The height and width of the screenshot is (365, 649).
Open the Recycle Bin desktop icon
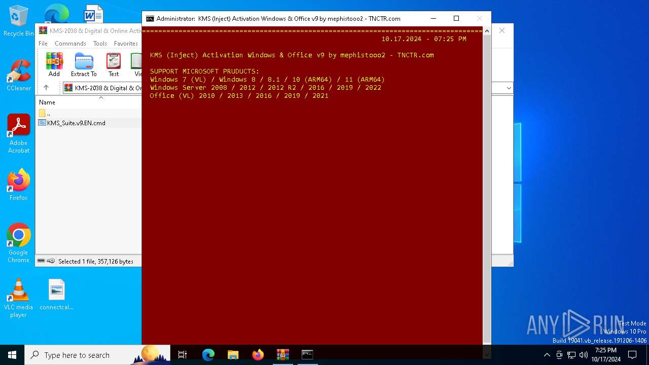tap(19, 21)
